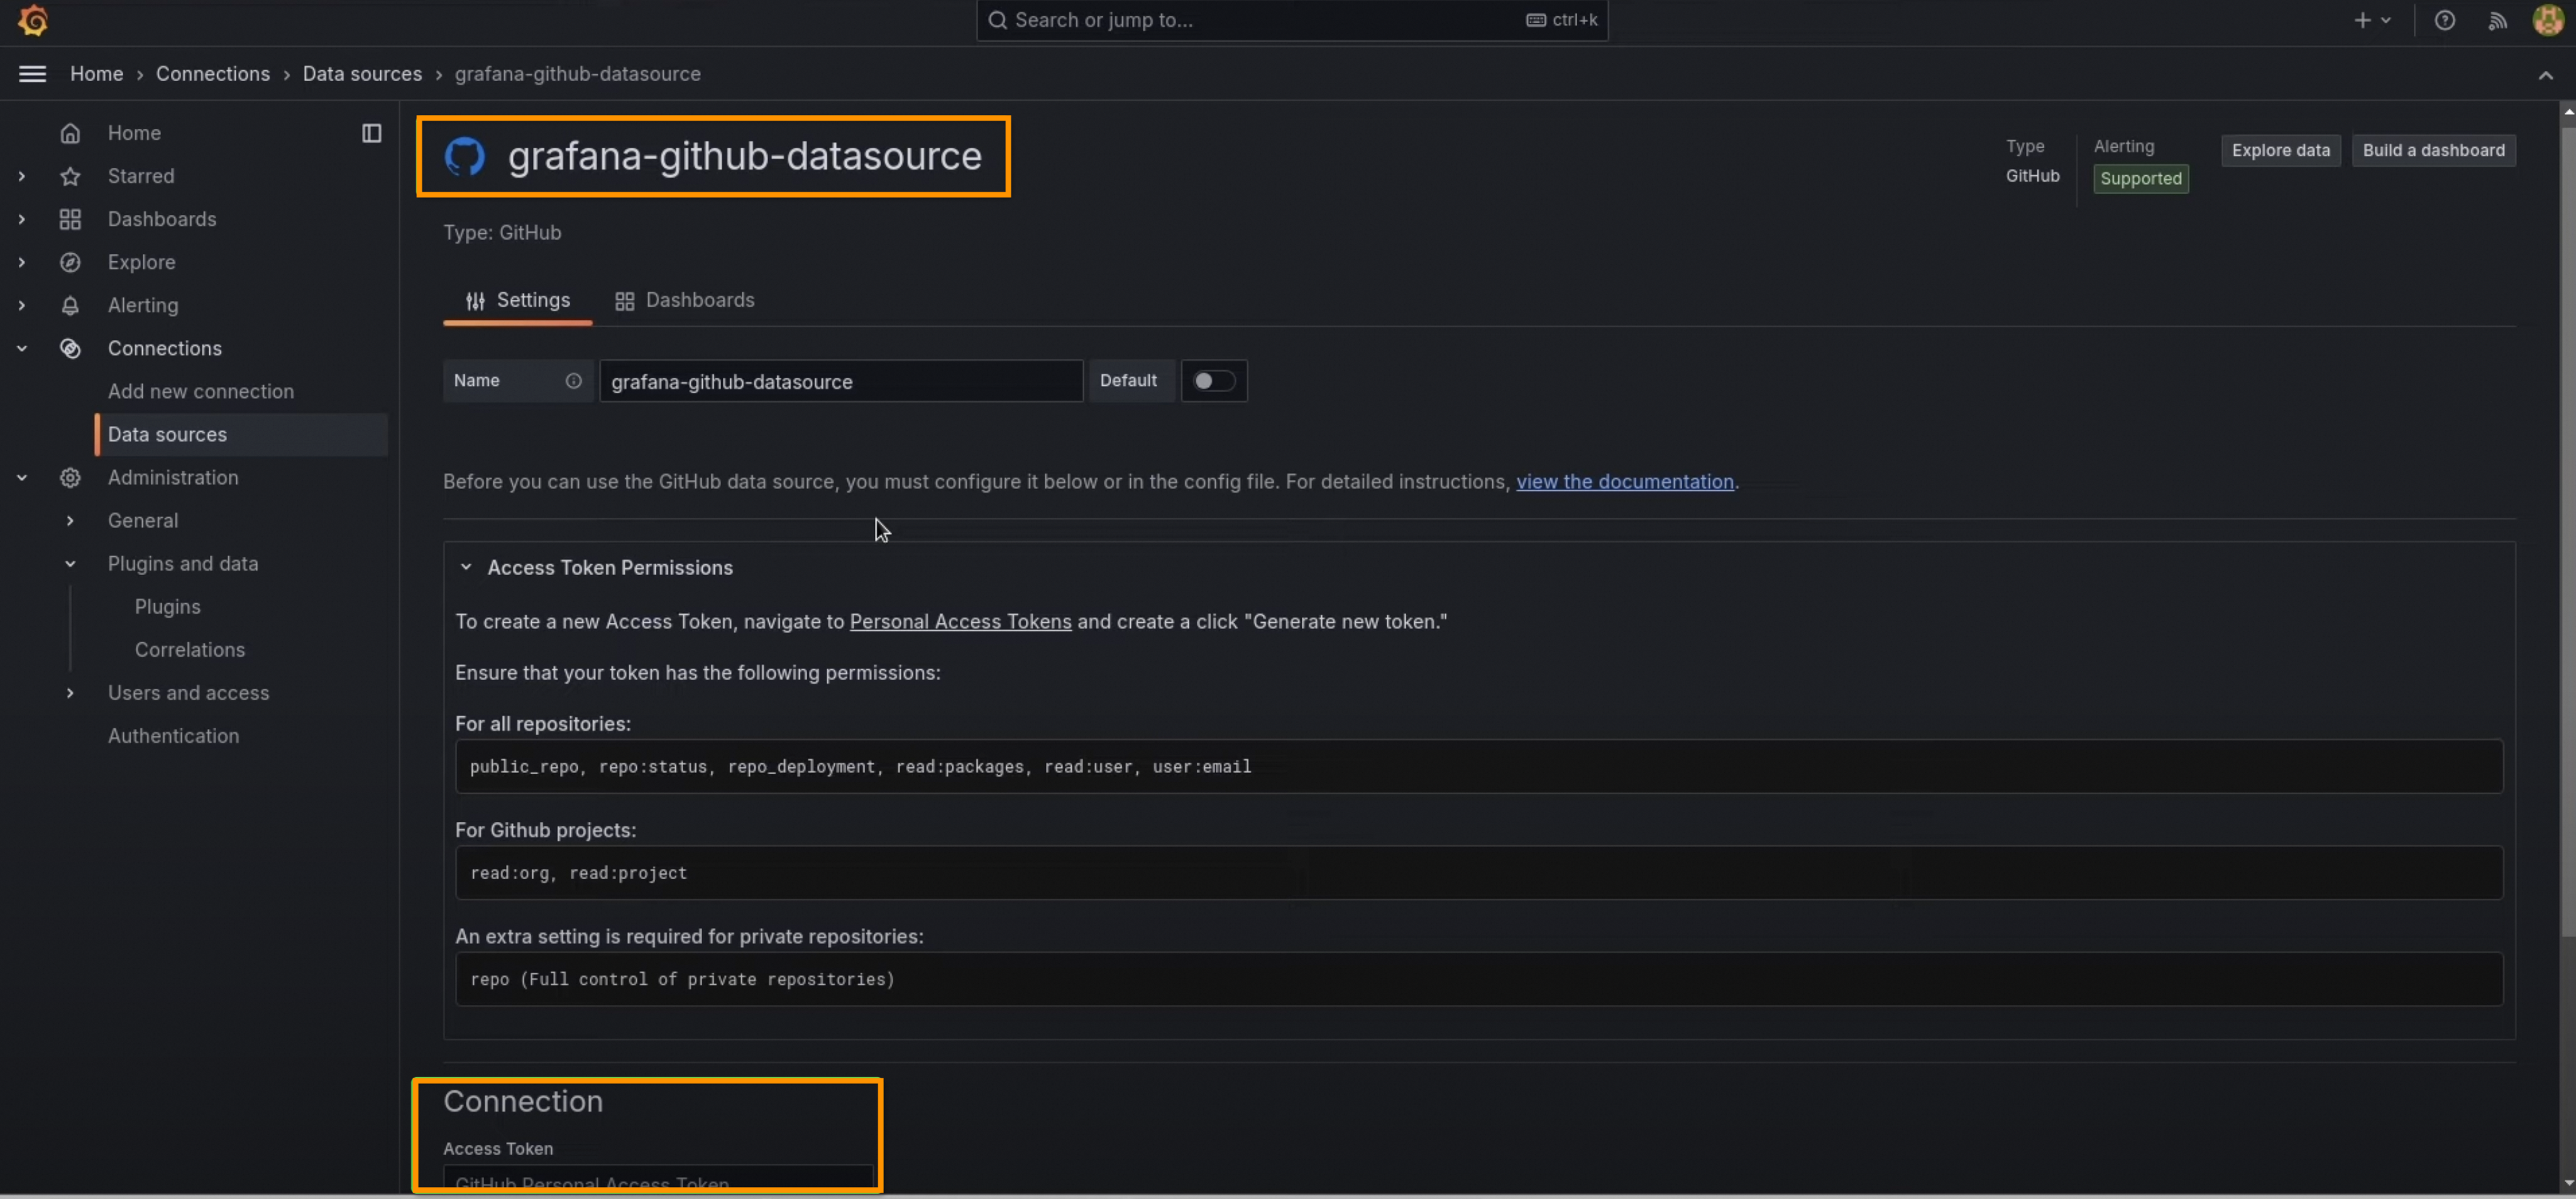Viewport: 2576px width, 1199px height.
Task: Collapse the top breadcrumb bar chevron
Action: (x=2545, y=75)
